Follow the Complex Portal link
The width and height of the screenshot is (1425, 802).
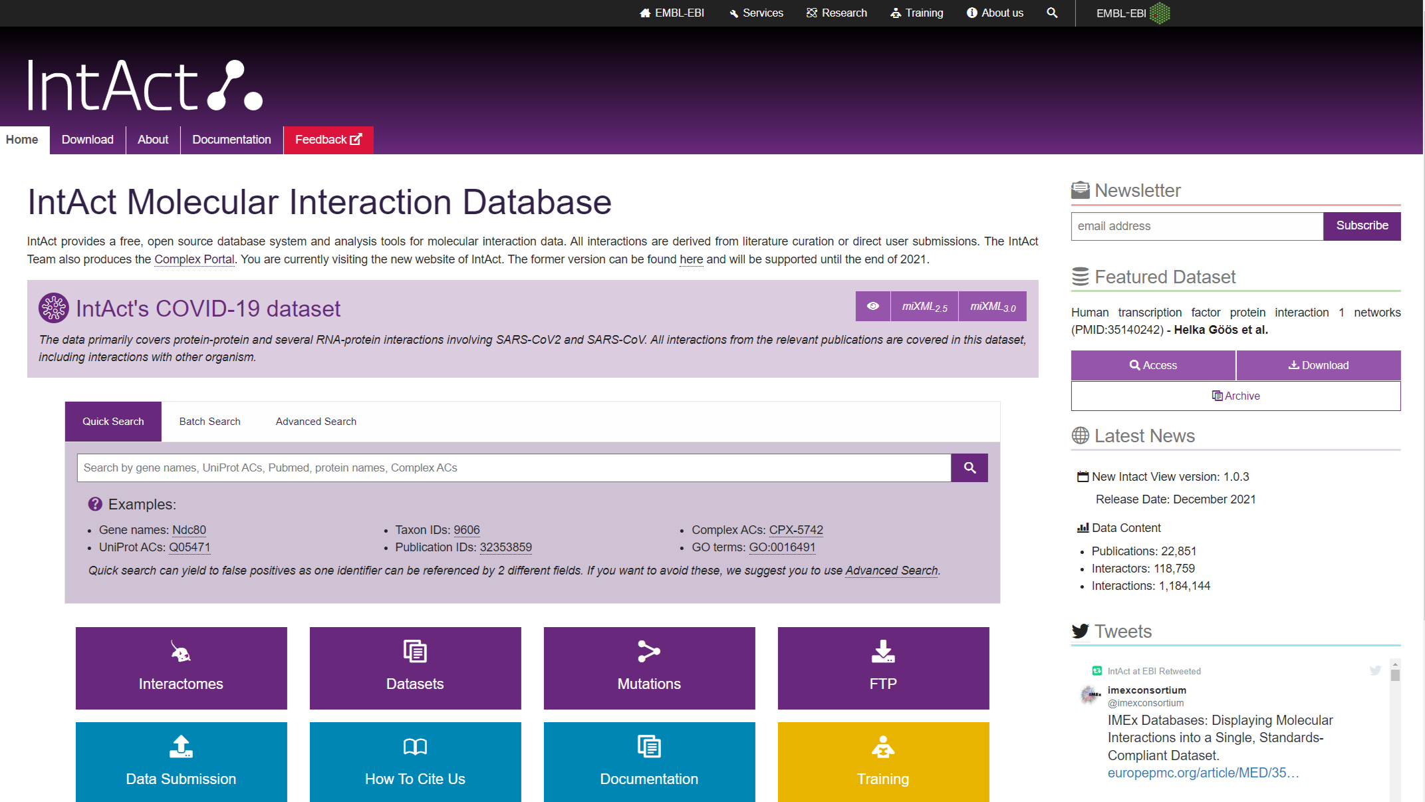point(194,259)
